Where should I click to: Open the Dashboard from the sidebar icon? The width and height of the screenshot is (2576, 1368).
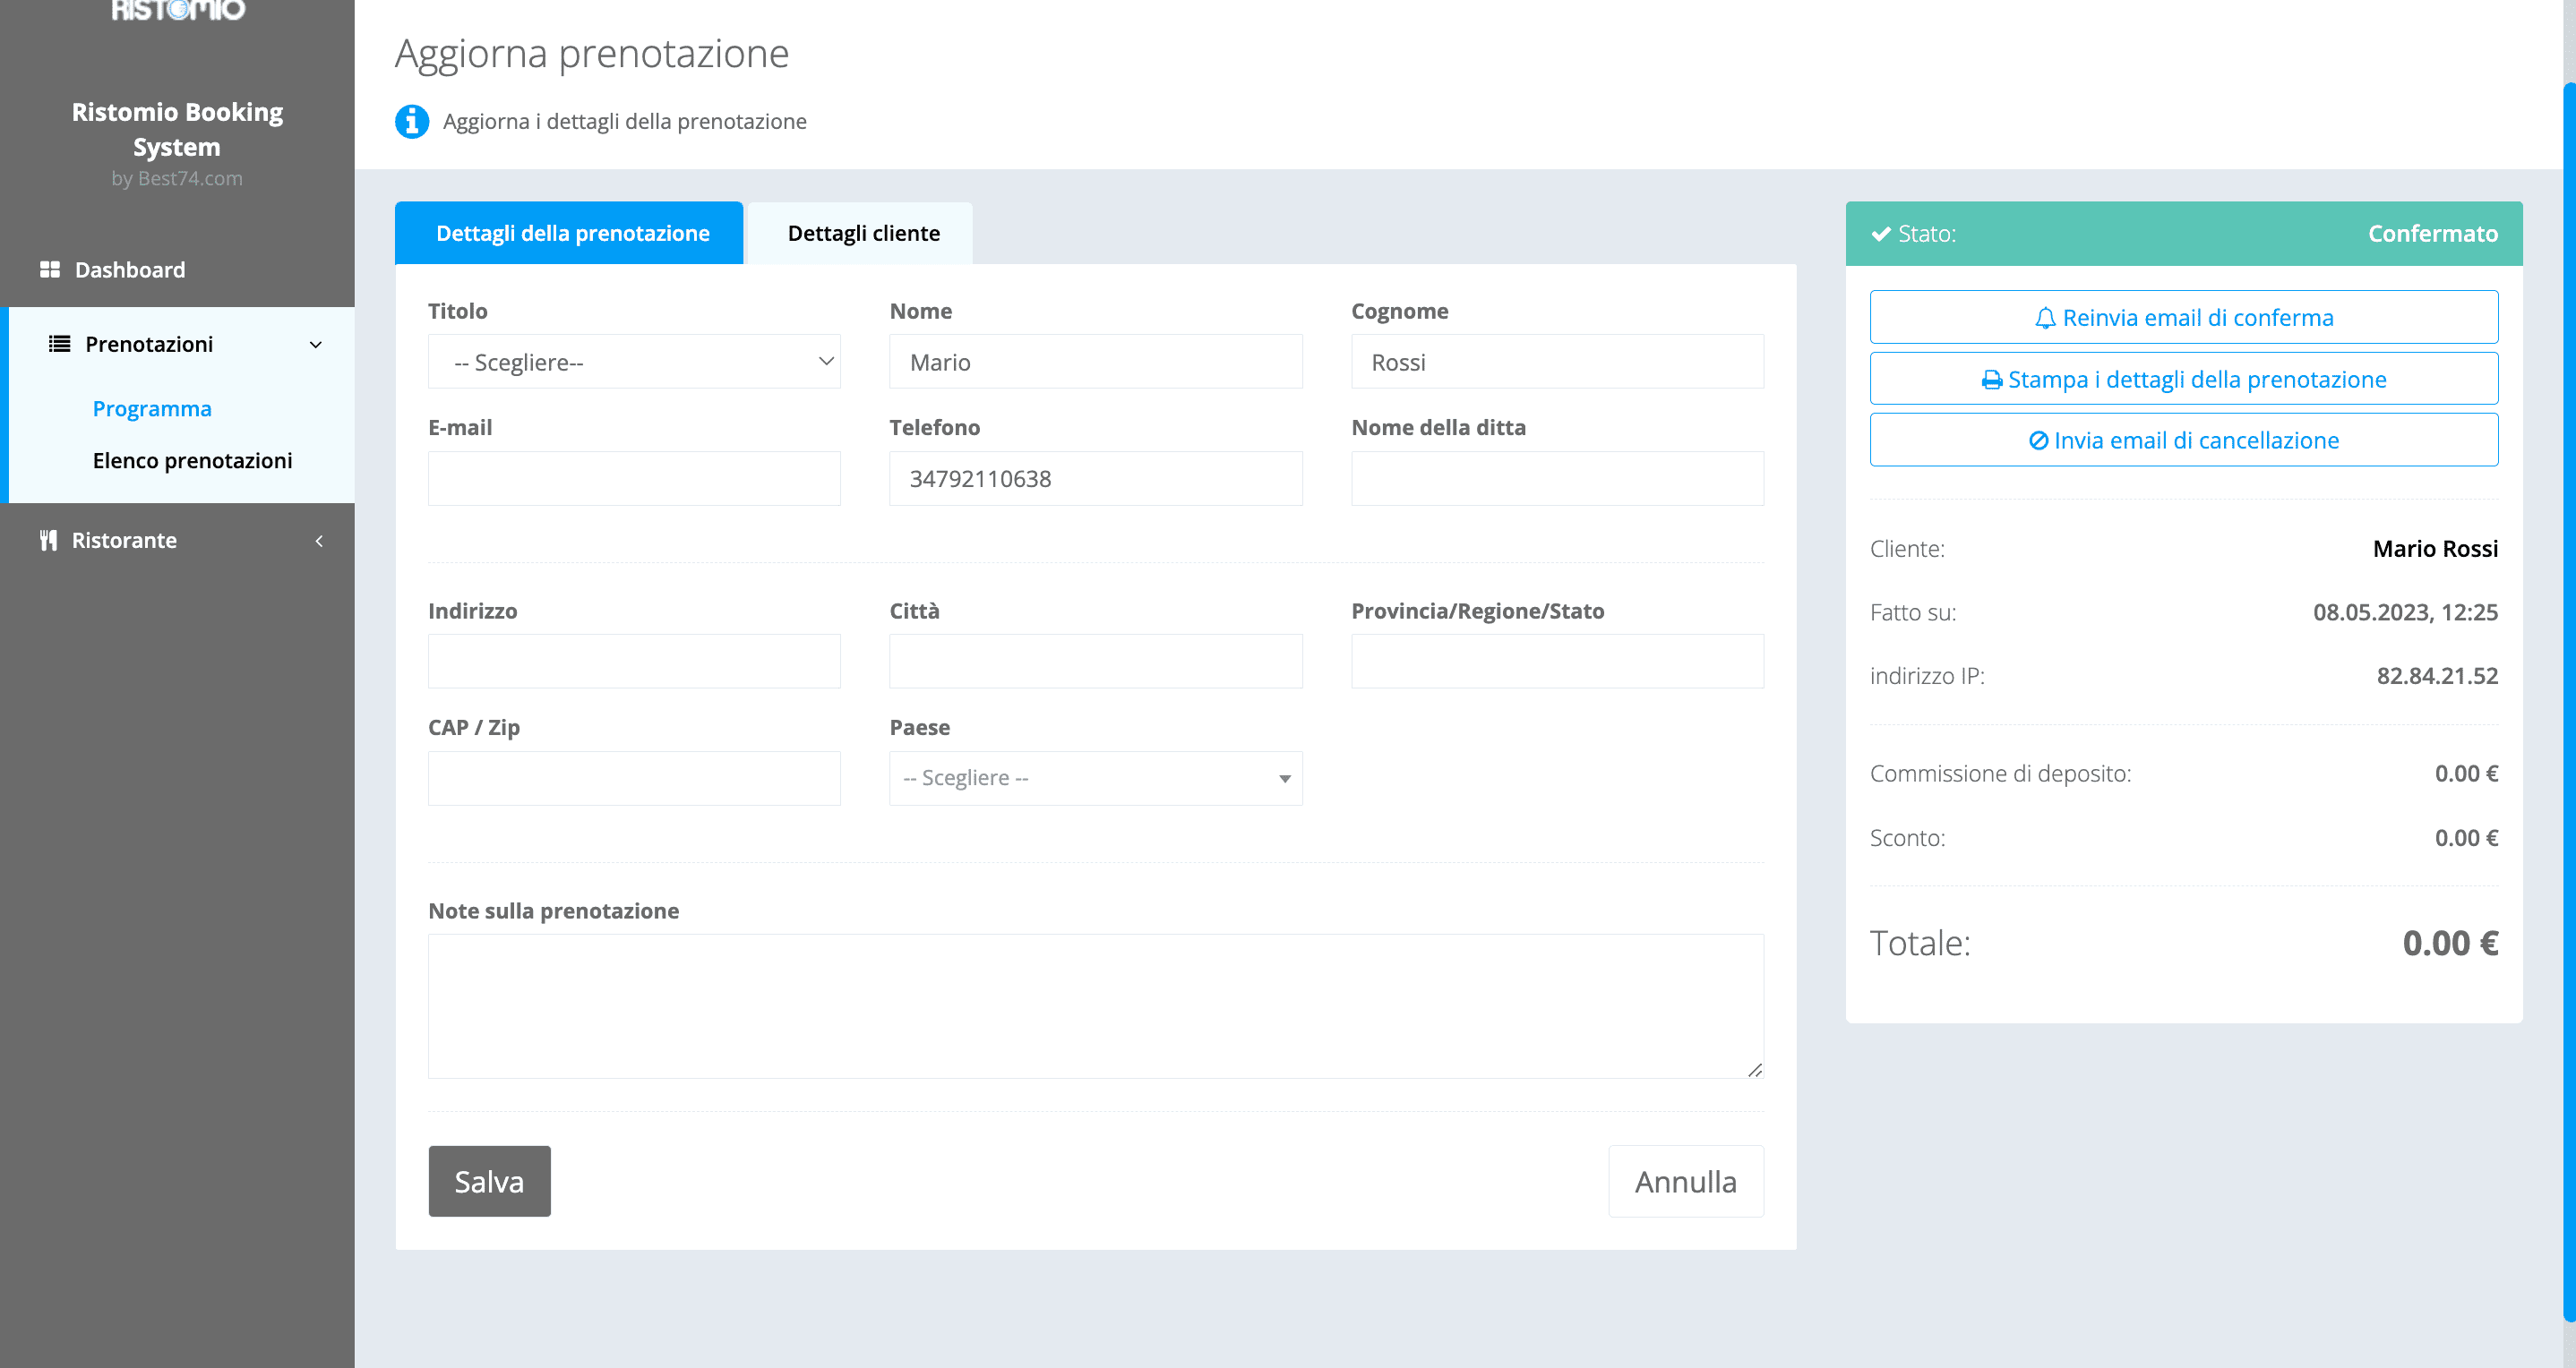[52, 269]
